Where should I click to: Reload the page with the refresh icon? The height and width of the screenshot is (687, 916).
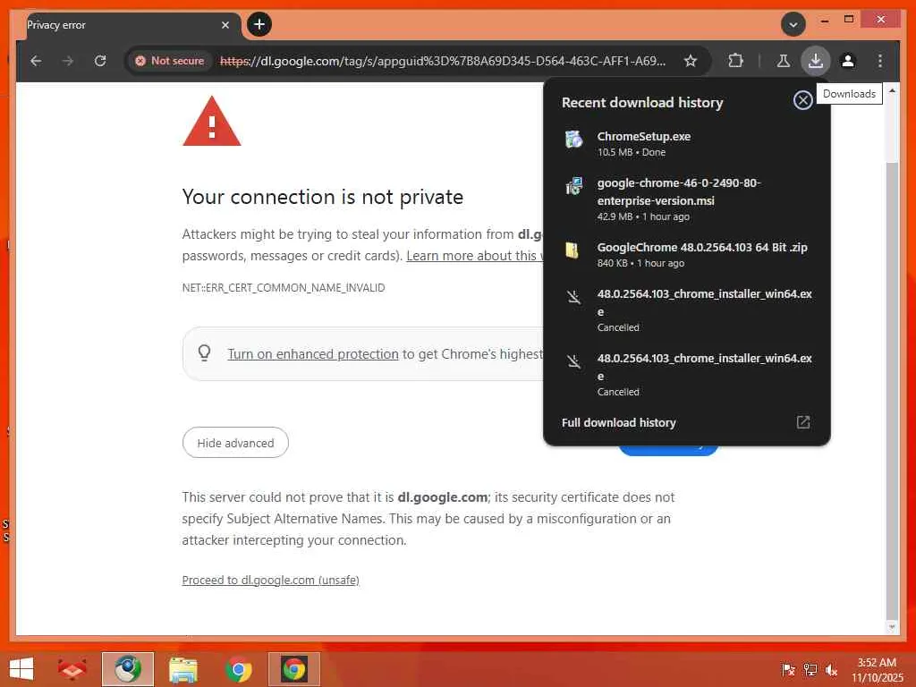[100, 61]
